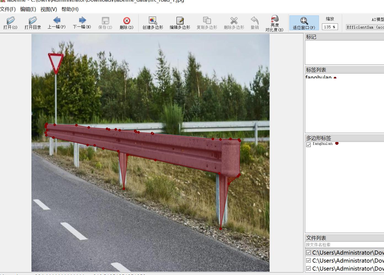
Task: Activate the Edit Polygon (编辑多边形) tool
Action: coord(180,23)
